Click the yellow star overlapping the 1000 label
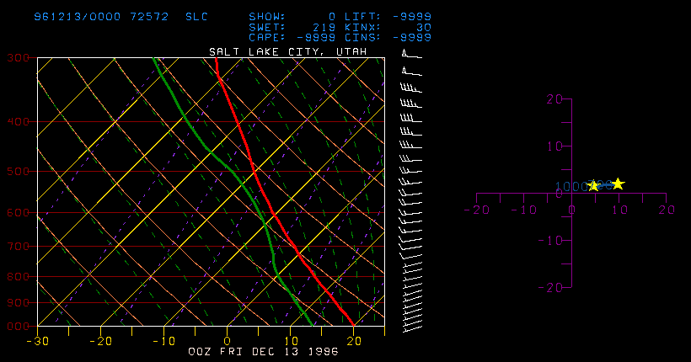691x362 pixels. [x=593, y=186]
